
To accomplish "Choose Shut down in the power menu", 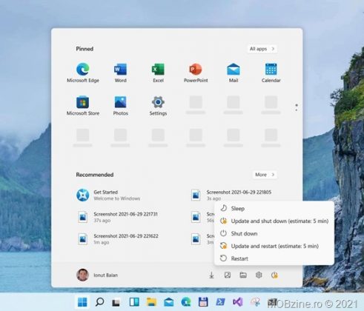I will click(274, 233).
